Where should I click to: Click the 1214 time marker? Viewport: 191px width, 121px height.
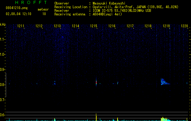click(x=75, y=26)
